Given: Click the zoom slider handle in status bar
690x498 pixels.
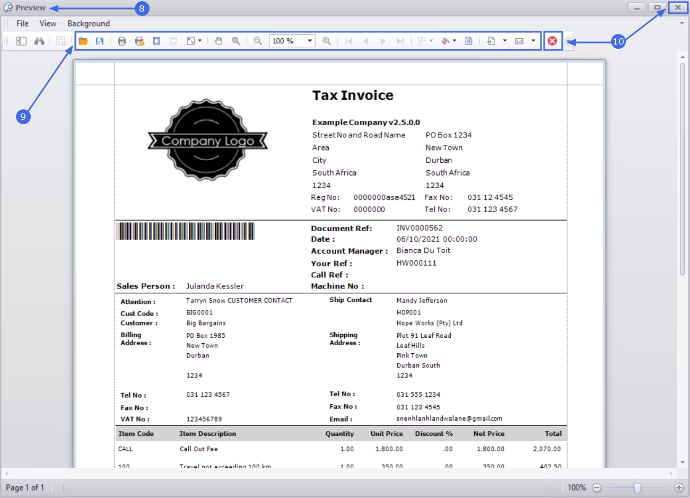Looking at the screenshot, I should click(637, 488).
